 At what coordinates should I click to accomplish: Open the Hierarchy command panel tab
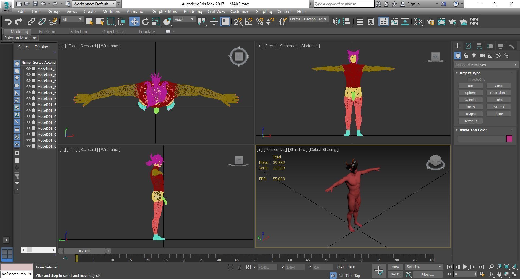click(x=479, y=46)
